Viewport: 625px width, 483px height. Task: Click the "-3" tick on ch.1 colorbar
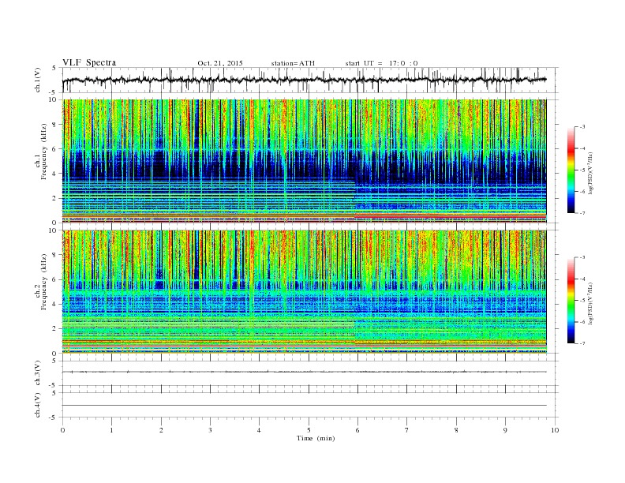coord(582,127)
